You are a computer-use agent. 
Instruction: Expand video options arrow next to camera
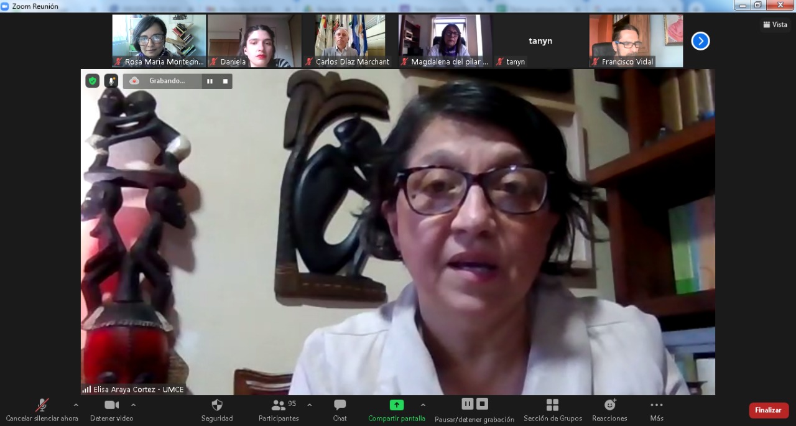tap(133, 405)
